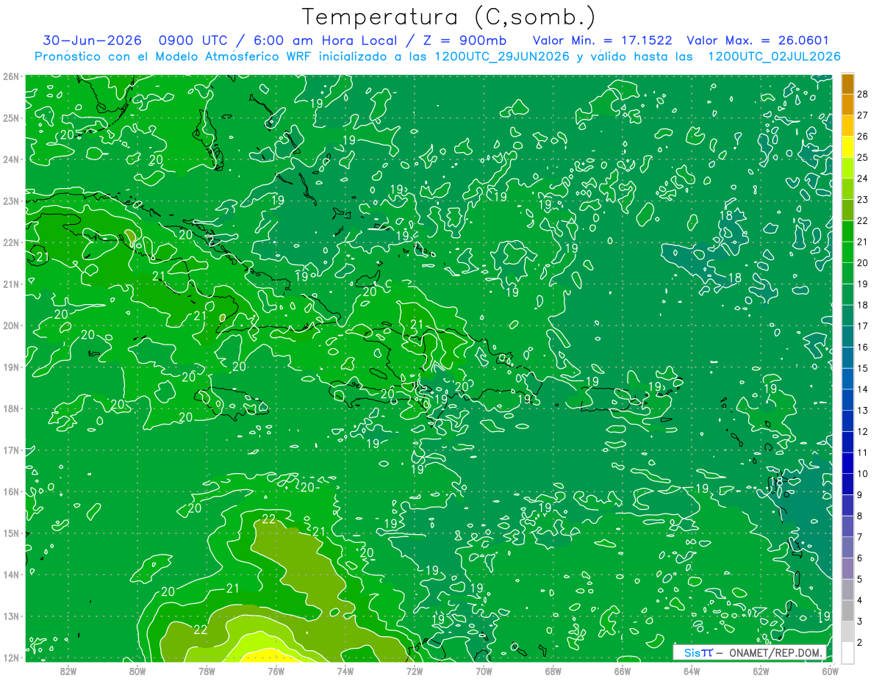The image size is (882, 681).
Task: Click the "74W" longitude label
Action: [x=345, y=670]
